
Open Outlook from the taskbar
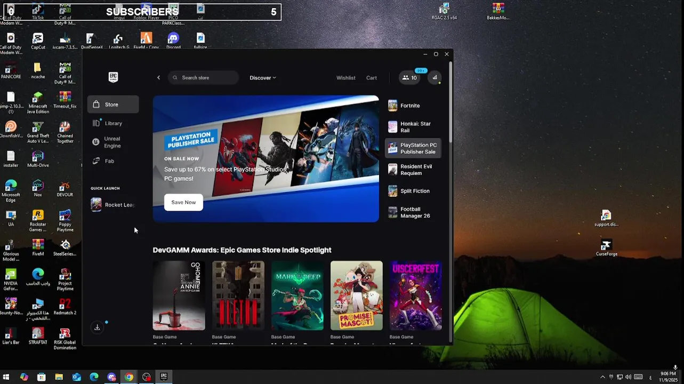pos(77,377)
